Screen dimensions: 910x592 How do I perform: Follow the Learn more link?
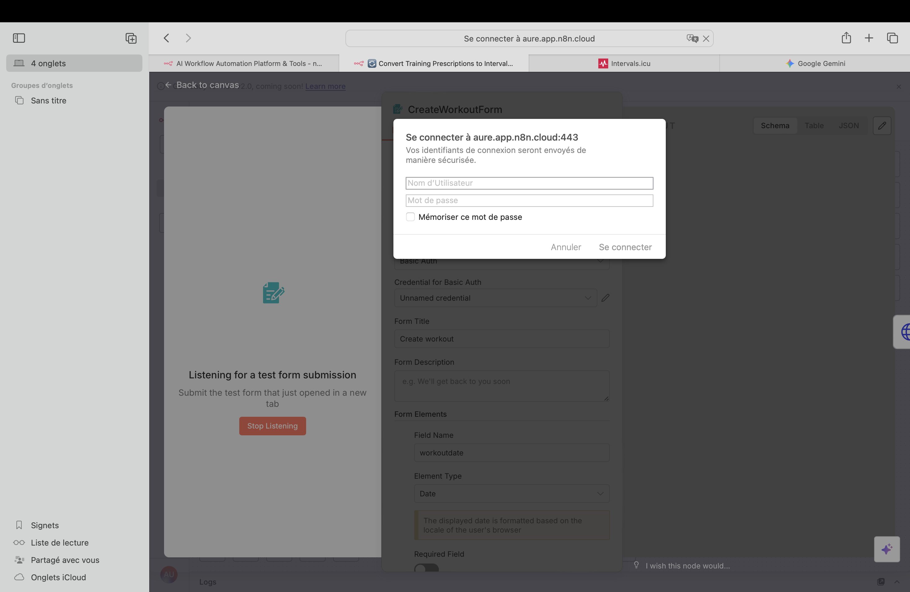[x=325, y=86]
